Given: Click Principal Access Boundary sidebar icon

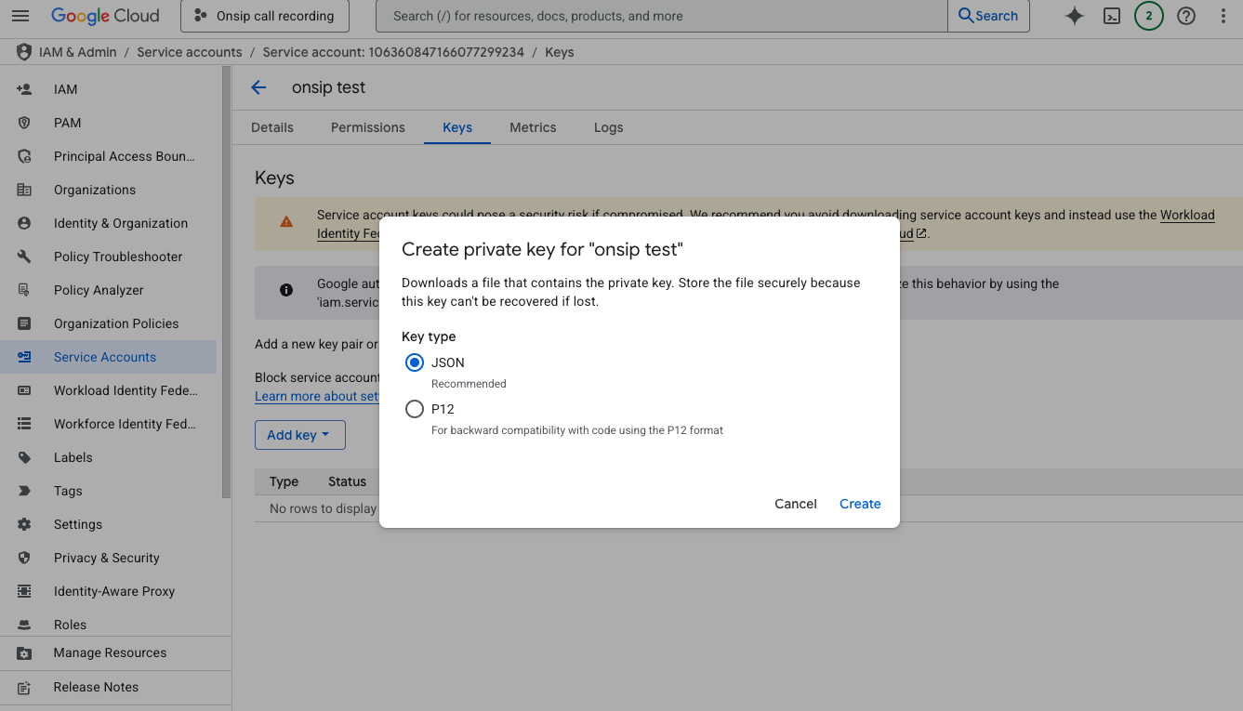Looking at the screenshot, I should (24, 156).
